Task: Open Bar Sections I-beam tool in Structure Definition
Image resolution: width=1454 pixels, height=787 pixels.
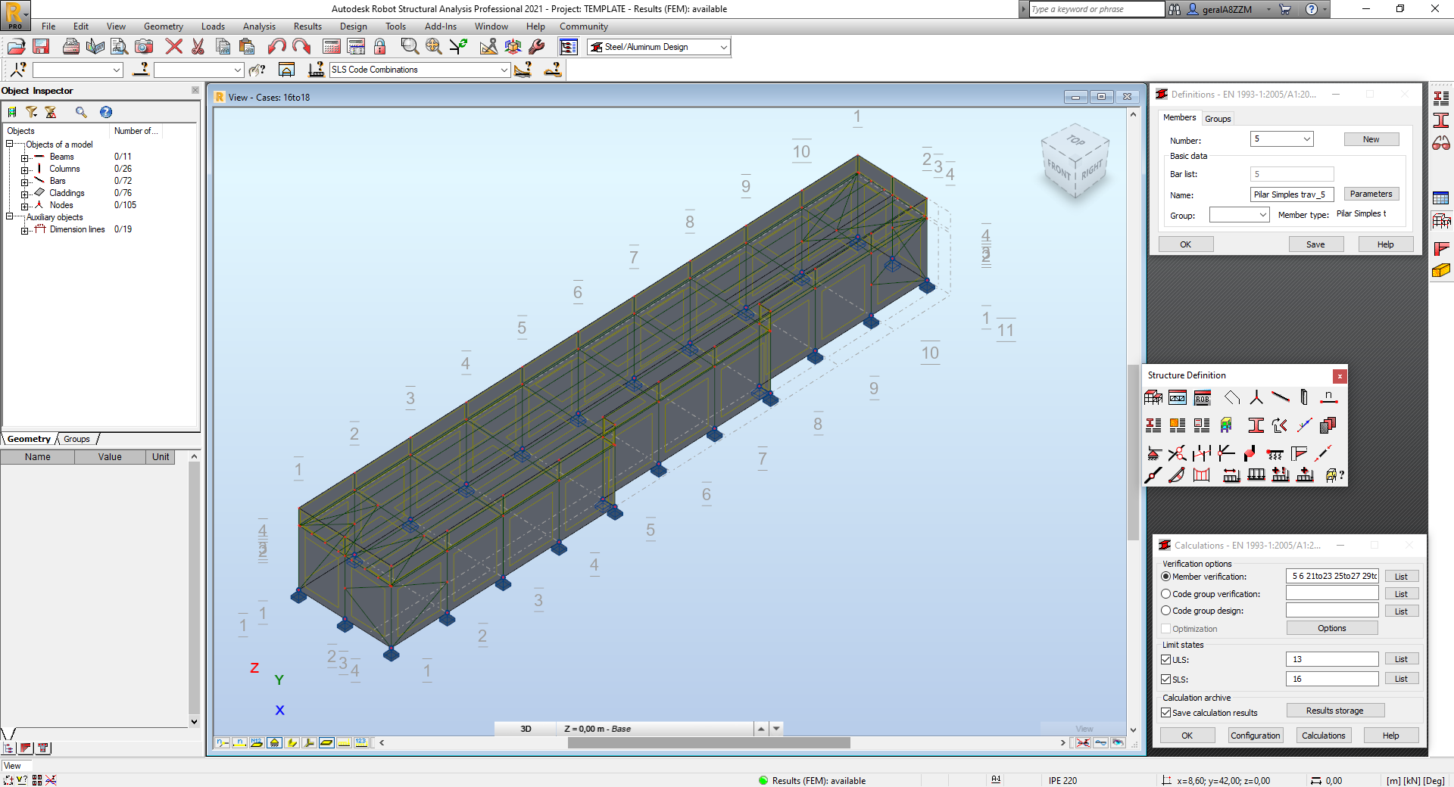Action: tap(1256, 425)
